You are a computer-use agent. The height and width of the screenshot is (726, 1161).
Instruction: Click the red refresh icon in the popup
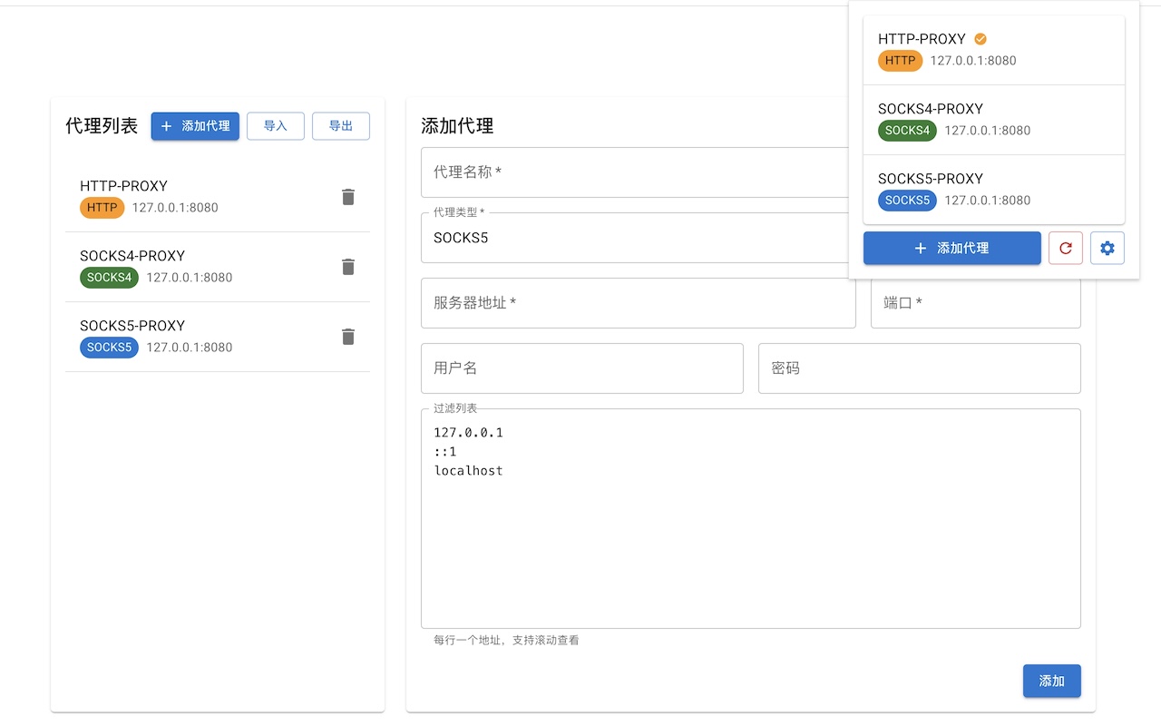(x=1065, y=248)
